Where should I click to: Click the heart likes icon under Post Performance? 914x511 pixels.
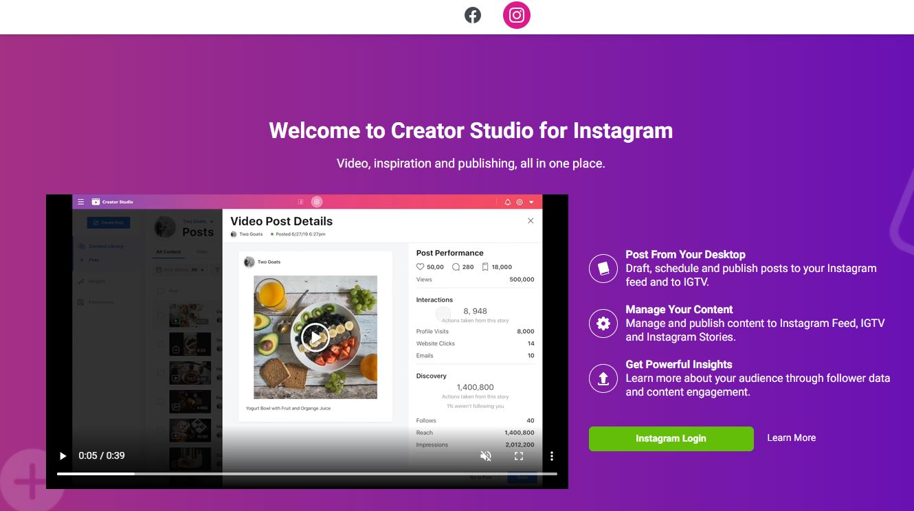click(x=421, y=266)
